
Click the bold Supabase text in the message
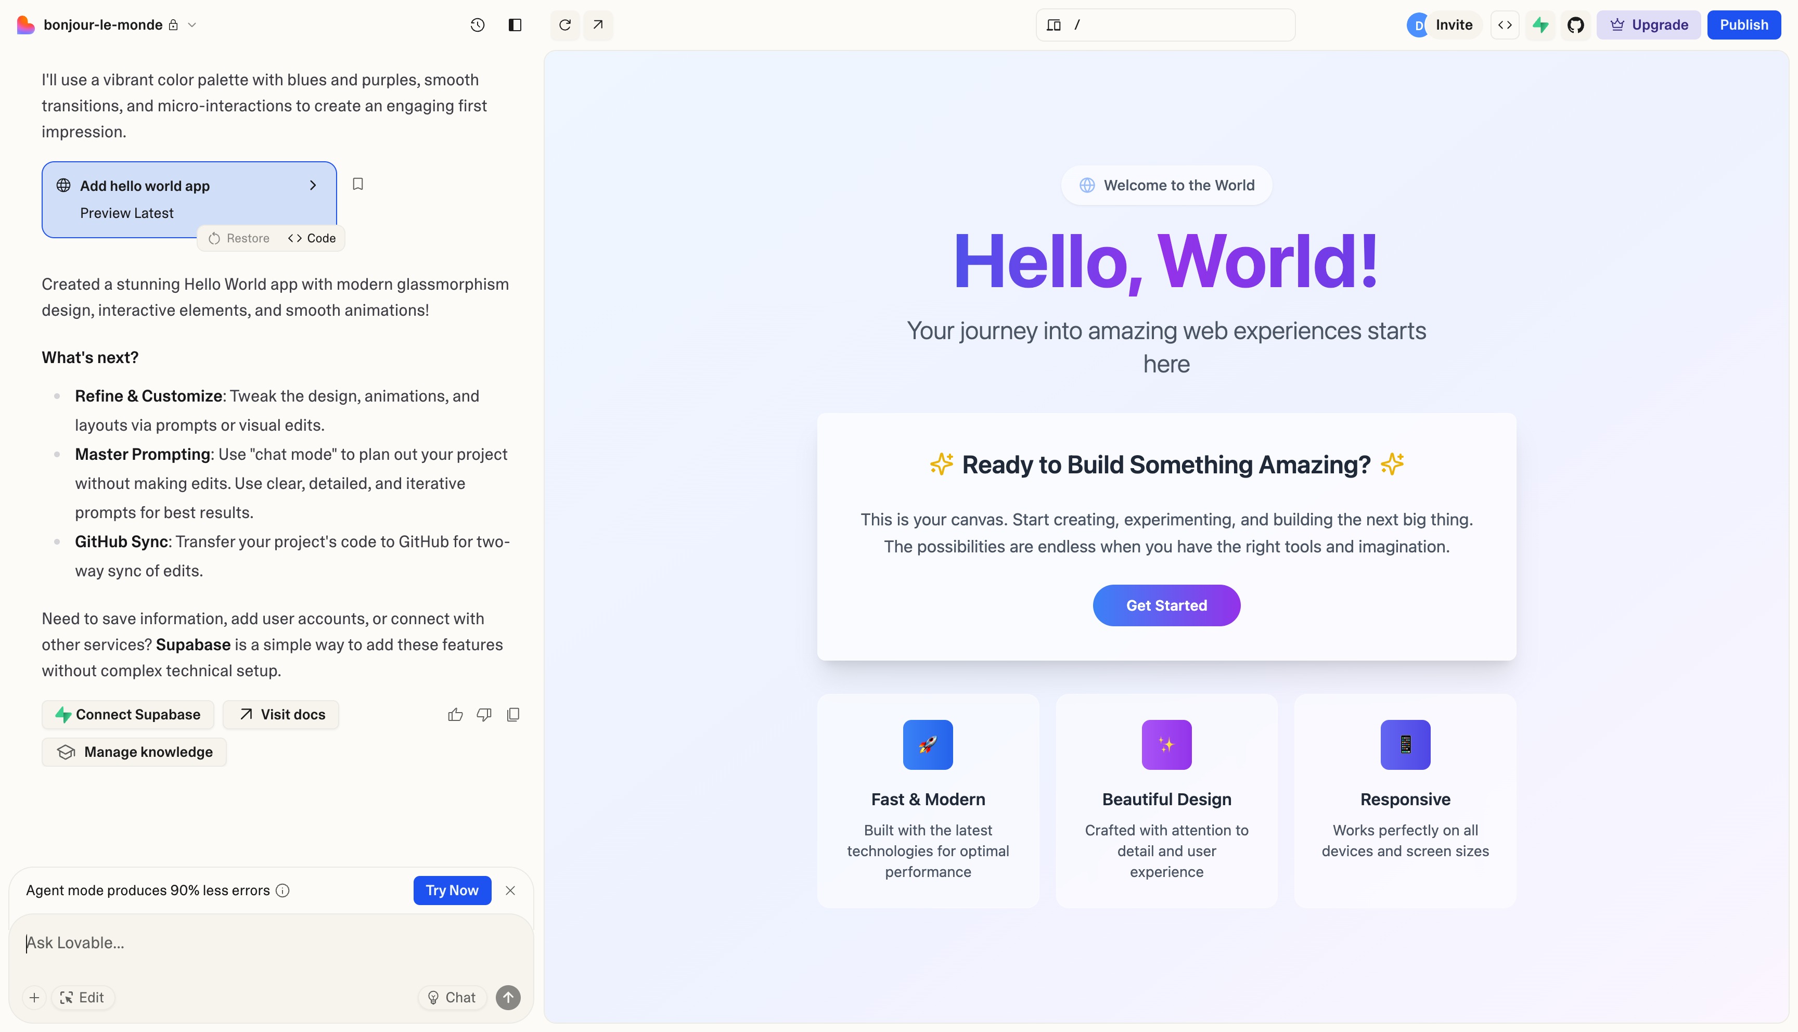tap(193, 644)
